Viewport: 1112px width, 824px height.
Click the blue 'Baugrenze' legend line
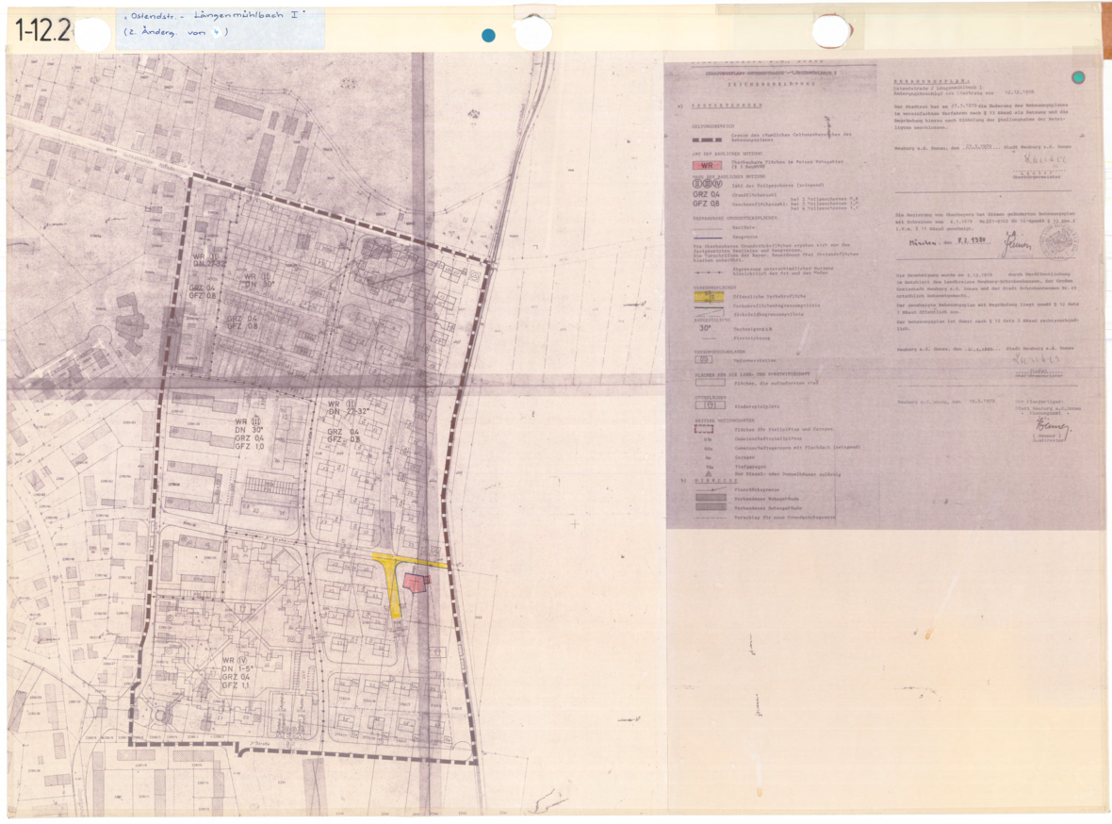708,238
